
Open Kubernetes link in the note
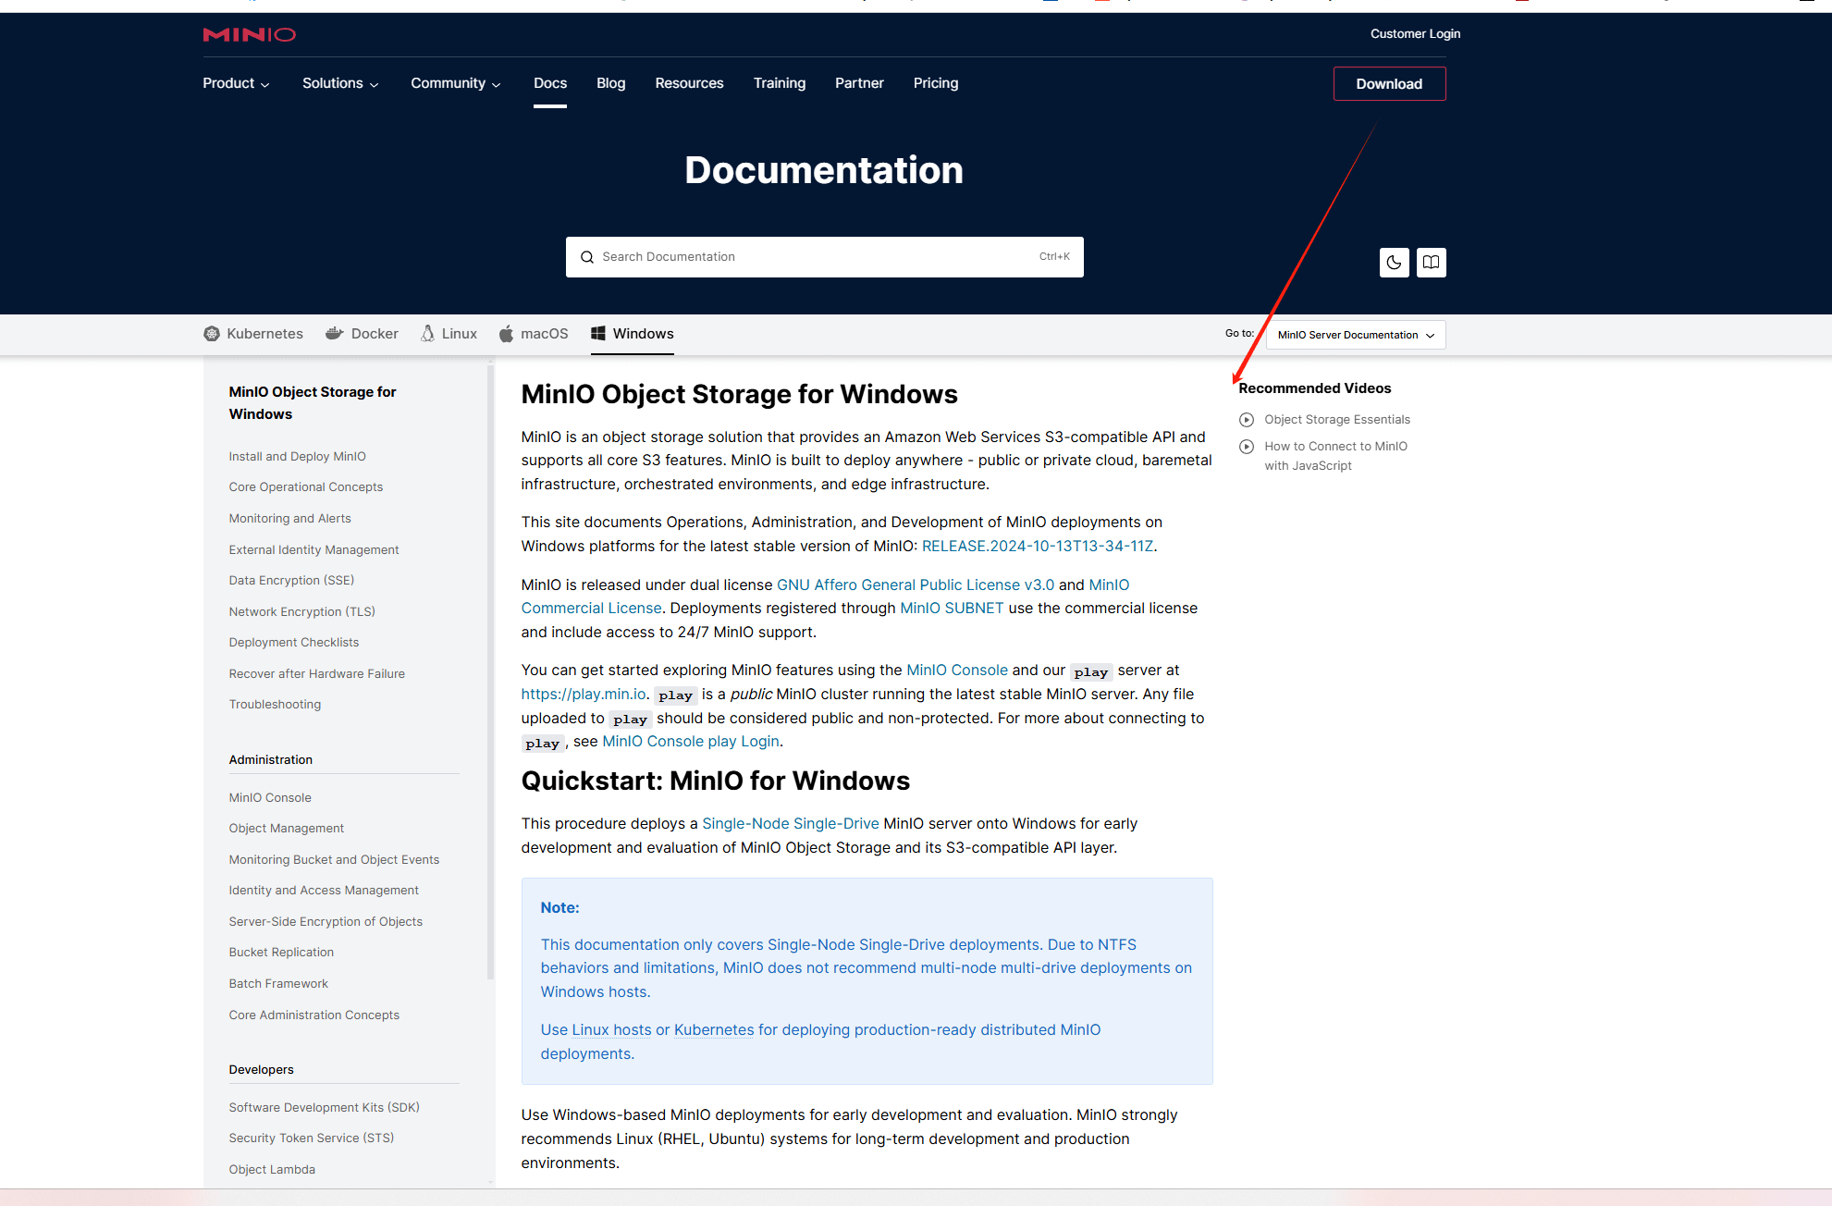(x=714, y=1030)
